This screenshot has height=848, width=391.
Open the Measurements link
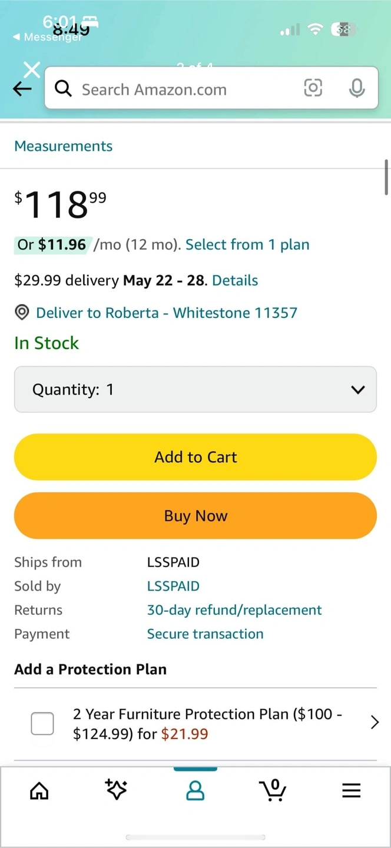click(x=64, y=146)
